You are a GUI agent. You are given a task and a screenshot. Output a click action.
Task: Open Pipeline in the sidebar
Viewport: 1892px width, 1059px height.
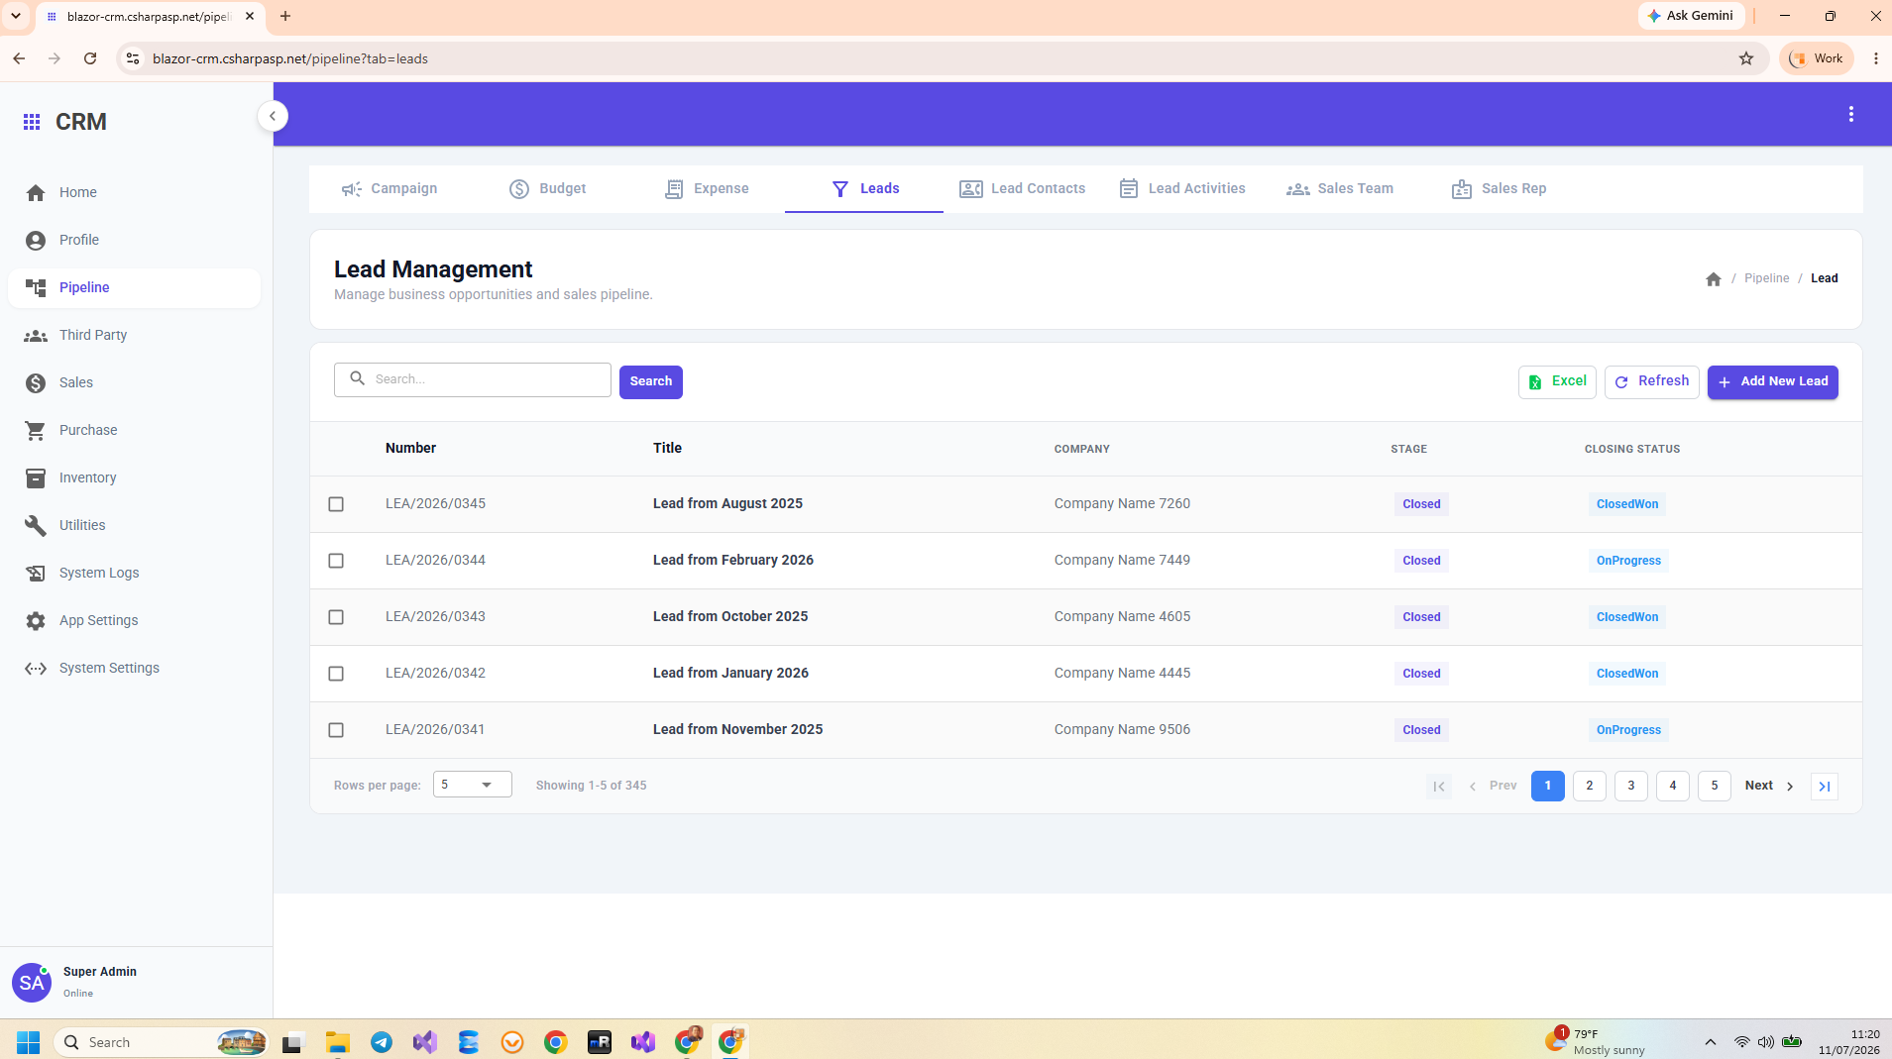[134, 288]
